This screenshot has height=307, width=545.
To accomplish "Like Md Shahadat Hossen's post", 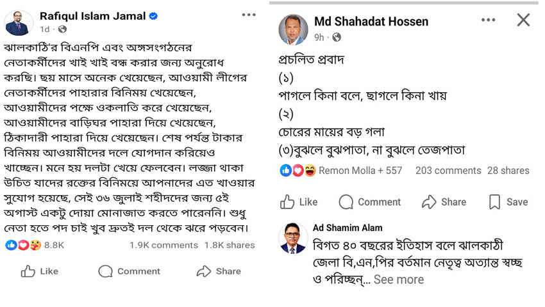I will (x=299, y=202).
